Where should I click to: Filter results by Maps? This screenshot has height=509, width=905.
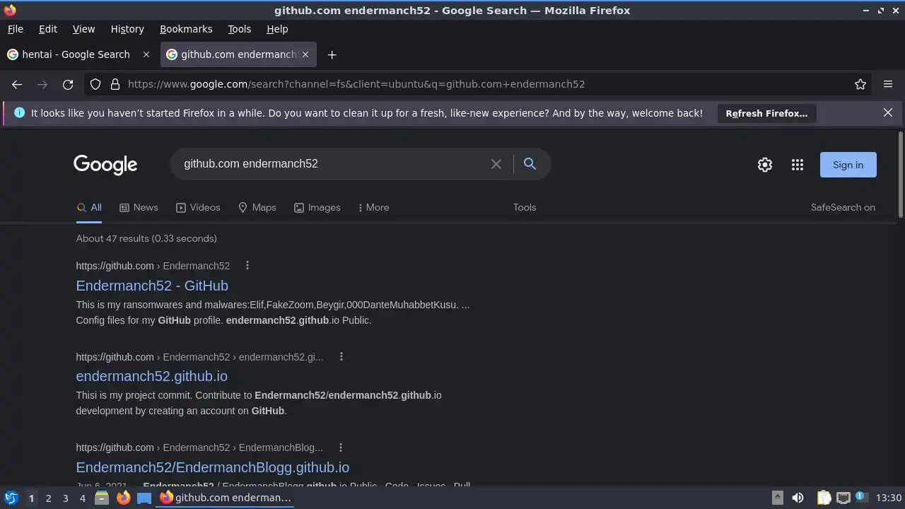[x=257, y=207]
